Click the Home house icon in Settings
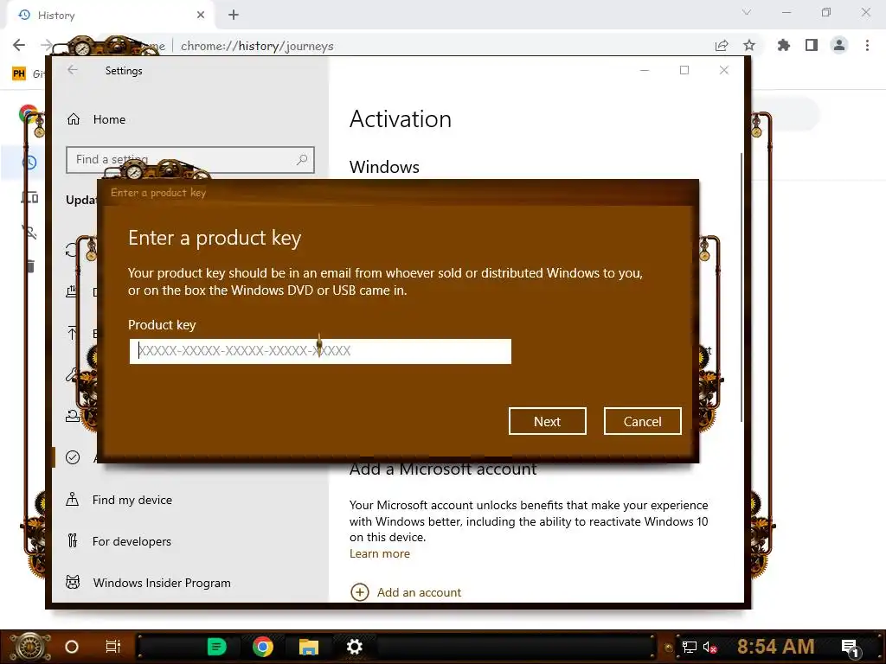Viewport: 886px width, 664px height. (74, 119)
